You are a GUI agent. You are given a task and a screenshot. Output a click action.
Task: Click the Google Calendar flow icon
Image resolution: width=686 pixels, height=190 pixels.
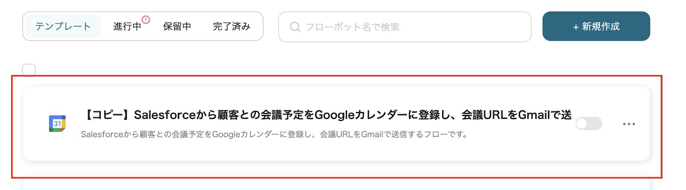coord(57,123)
